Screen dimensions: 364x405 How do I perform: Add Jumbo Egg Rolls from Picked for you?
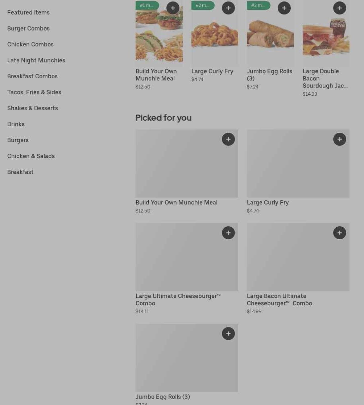(x=228, y=334)
